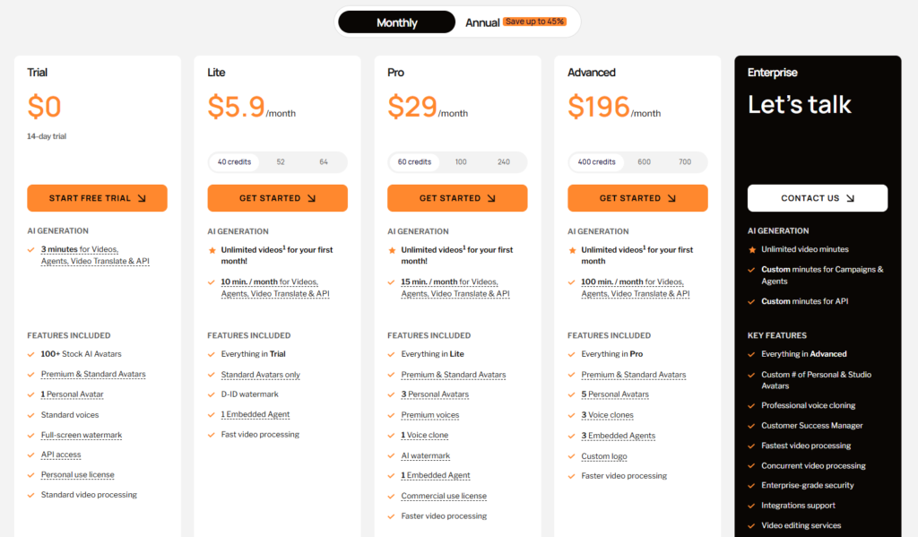The width and height of the screenshot is (918, 537).
Task: Click the Commercial use license link
Action: coord(444,496)
